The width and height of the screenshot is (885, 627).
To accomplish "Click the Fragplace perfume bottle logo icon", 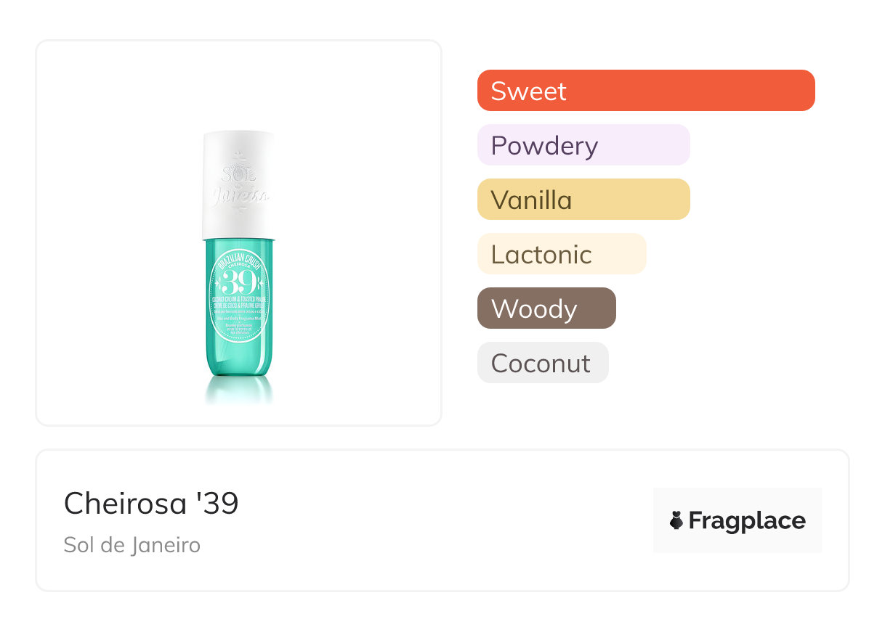I will tap(676, 520).
